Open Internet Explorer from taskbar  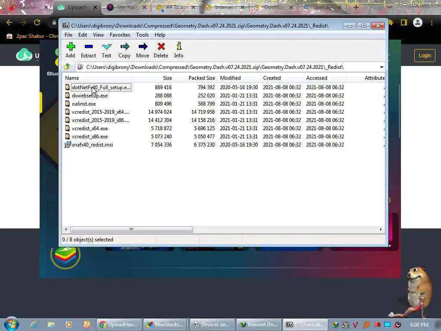(x=34, y=325)
